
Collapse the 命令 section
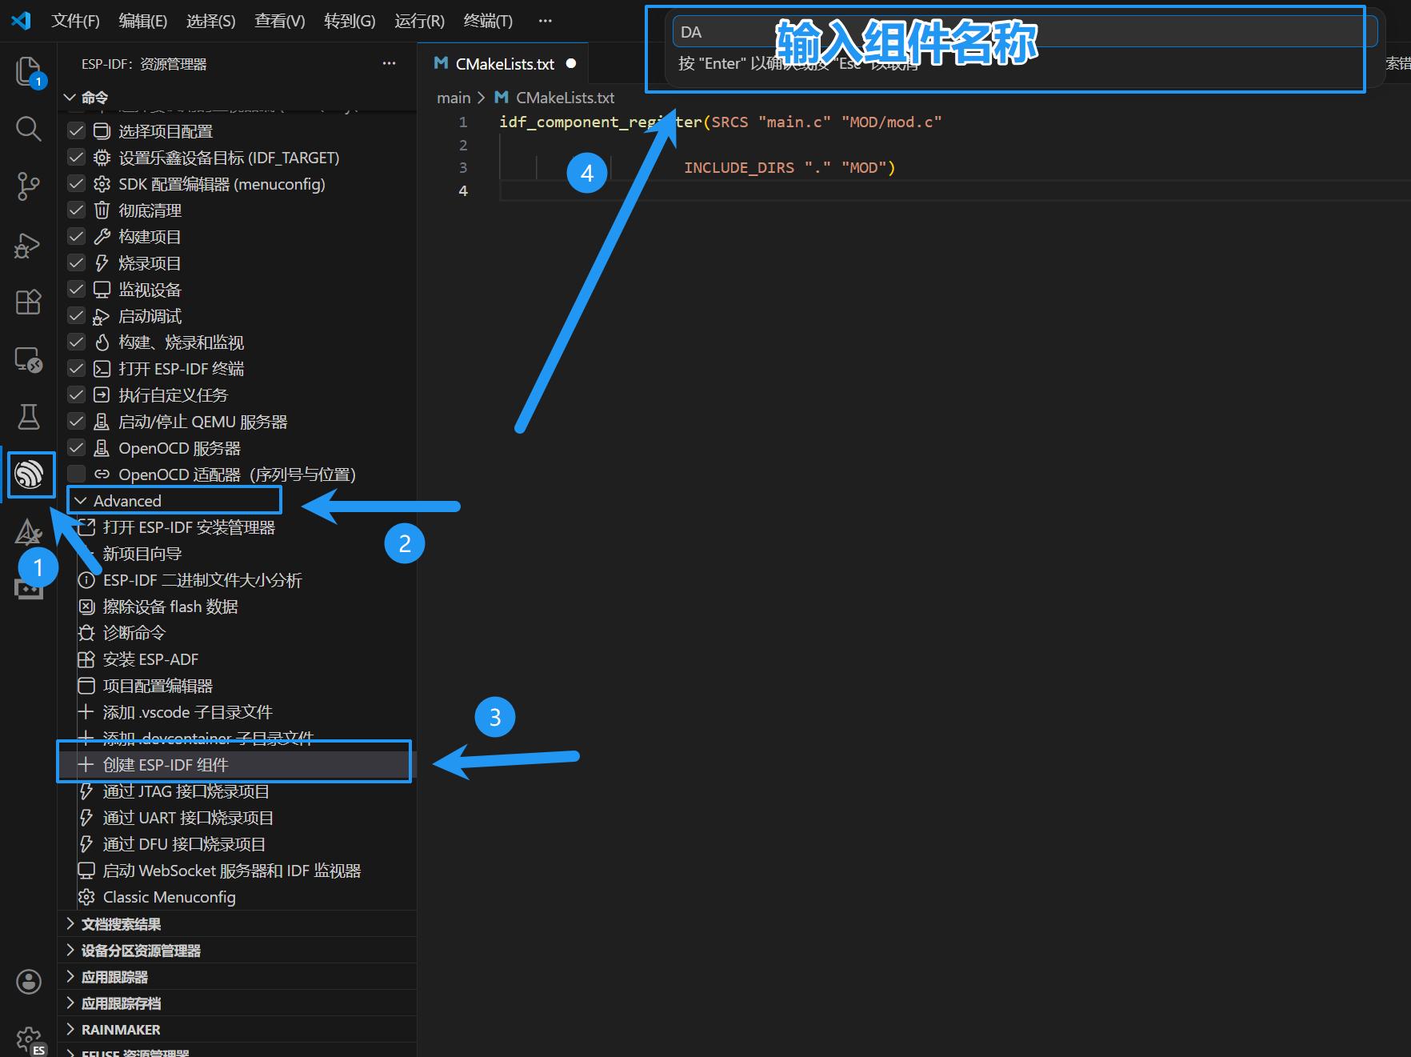point(238,97)
